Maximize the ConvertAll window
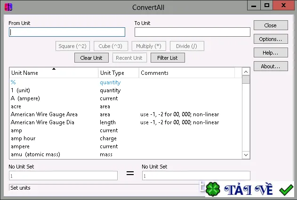Viewport: 297px width, 200px height. [x=267, y=6]
